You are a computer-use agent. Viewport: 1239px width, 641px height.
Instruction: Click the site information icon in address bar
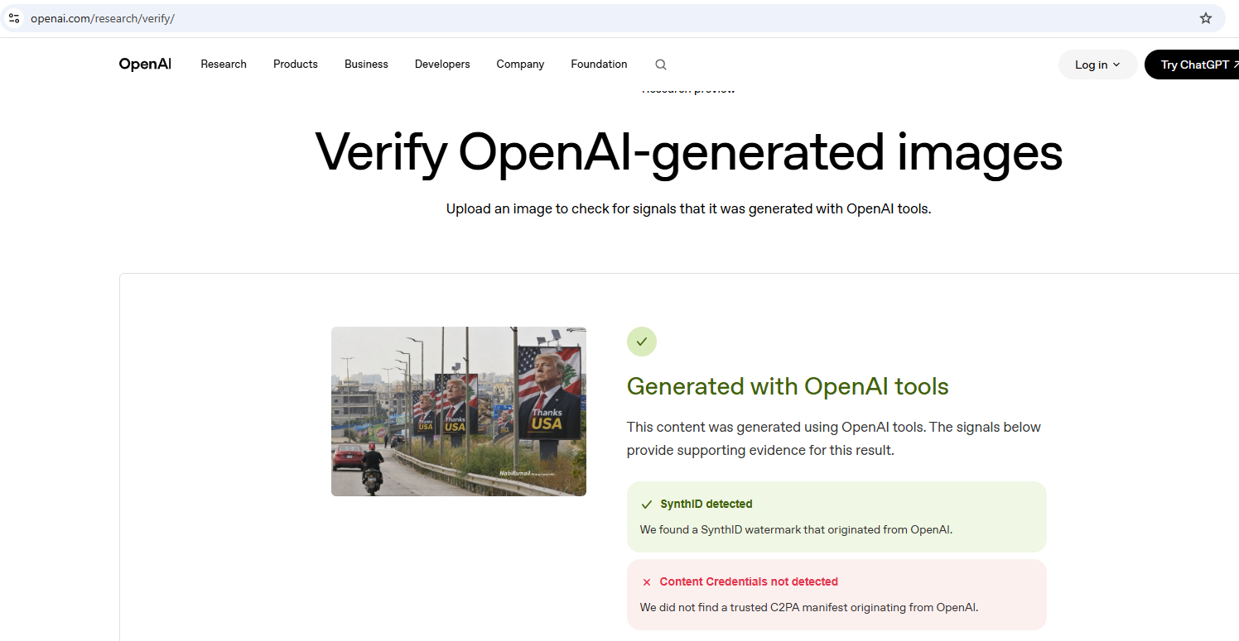click(x=14, y=18)
